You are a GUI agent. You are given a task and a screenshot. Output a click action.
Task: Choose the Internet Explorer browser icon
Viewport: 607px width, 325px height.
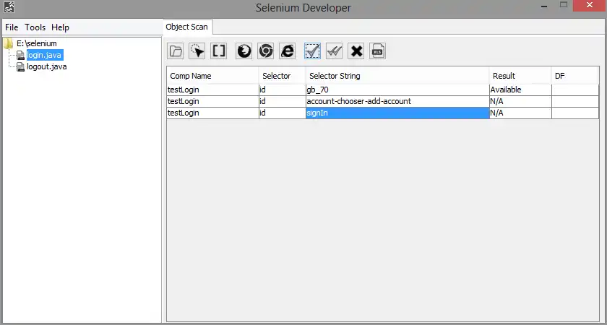(x=288, y=51)
